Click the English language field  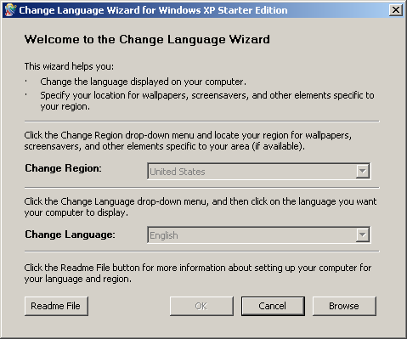259,234
